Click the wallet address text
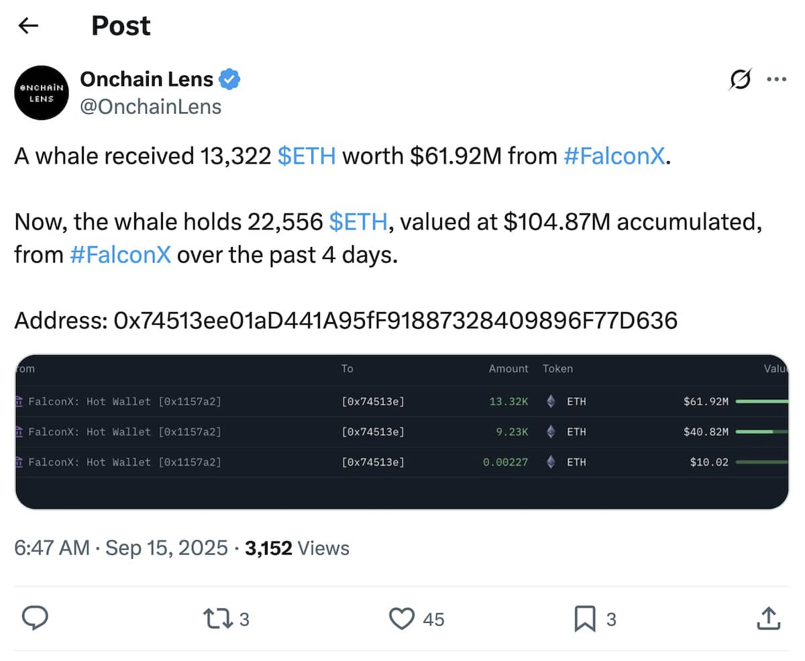 396,321
